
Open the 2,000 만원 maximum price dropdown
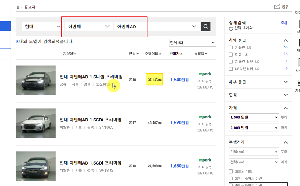254,127
